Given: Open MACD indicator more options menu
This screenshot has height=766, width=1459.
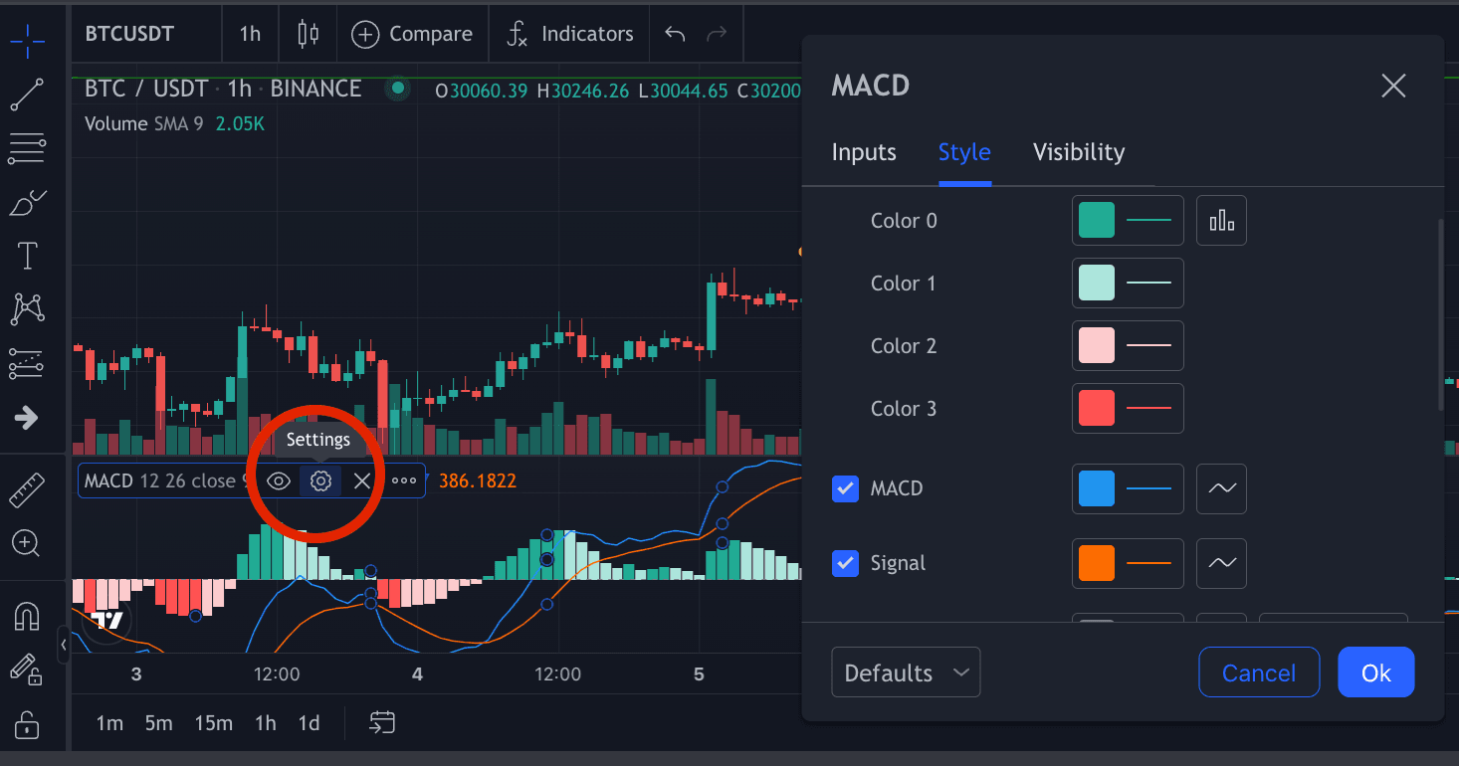Looking at the screenshot, I should 404,481.
